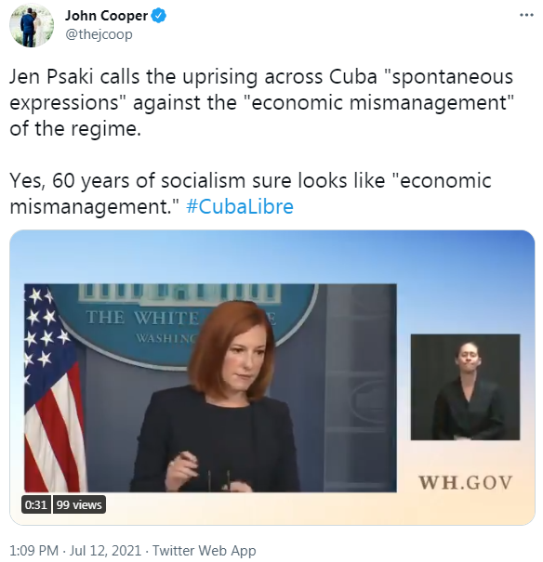Click the 99 views counter
The image size is (543, 562).
[x=79, y=504]
